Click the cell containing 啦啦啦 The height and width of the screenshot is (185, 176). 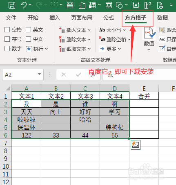click(x=27, y=120)
